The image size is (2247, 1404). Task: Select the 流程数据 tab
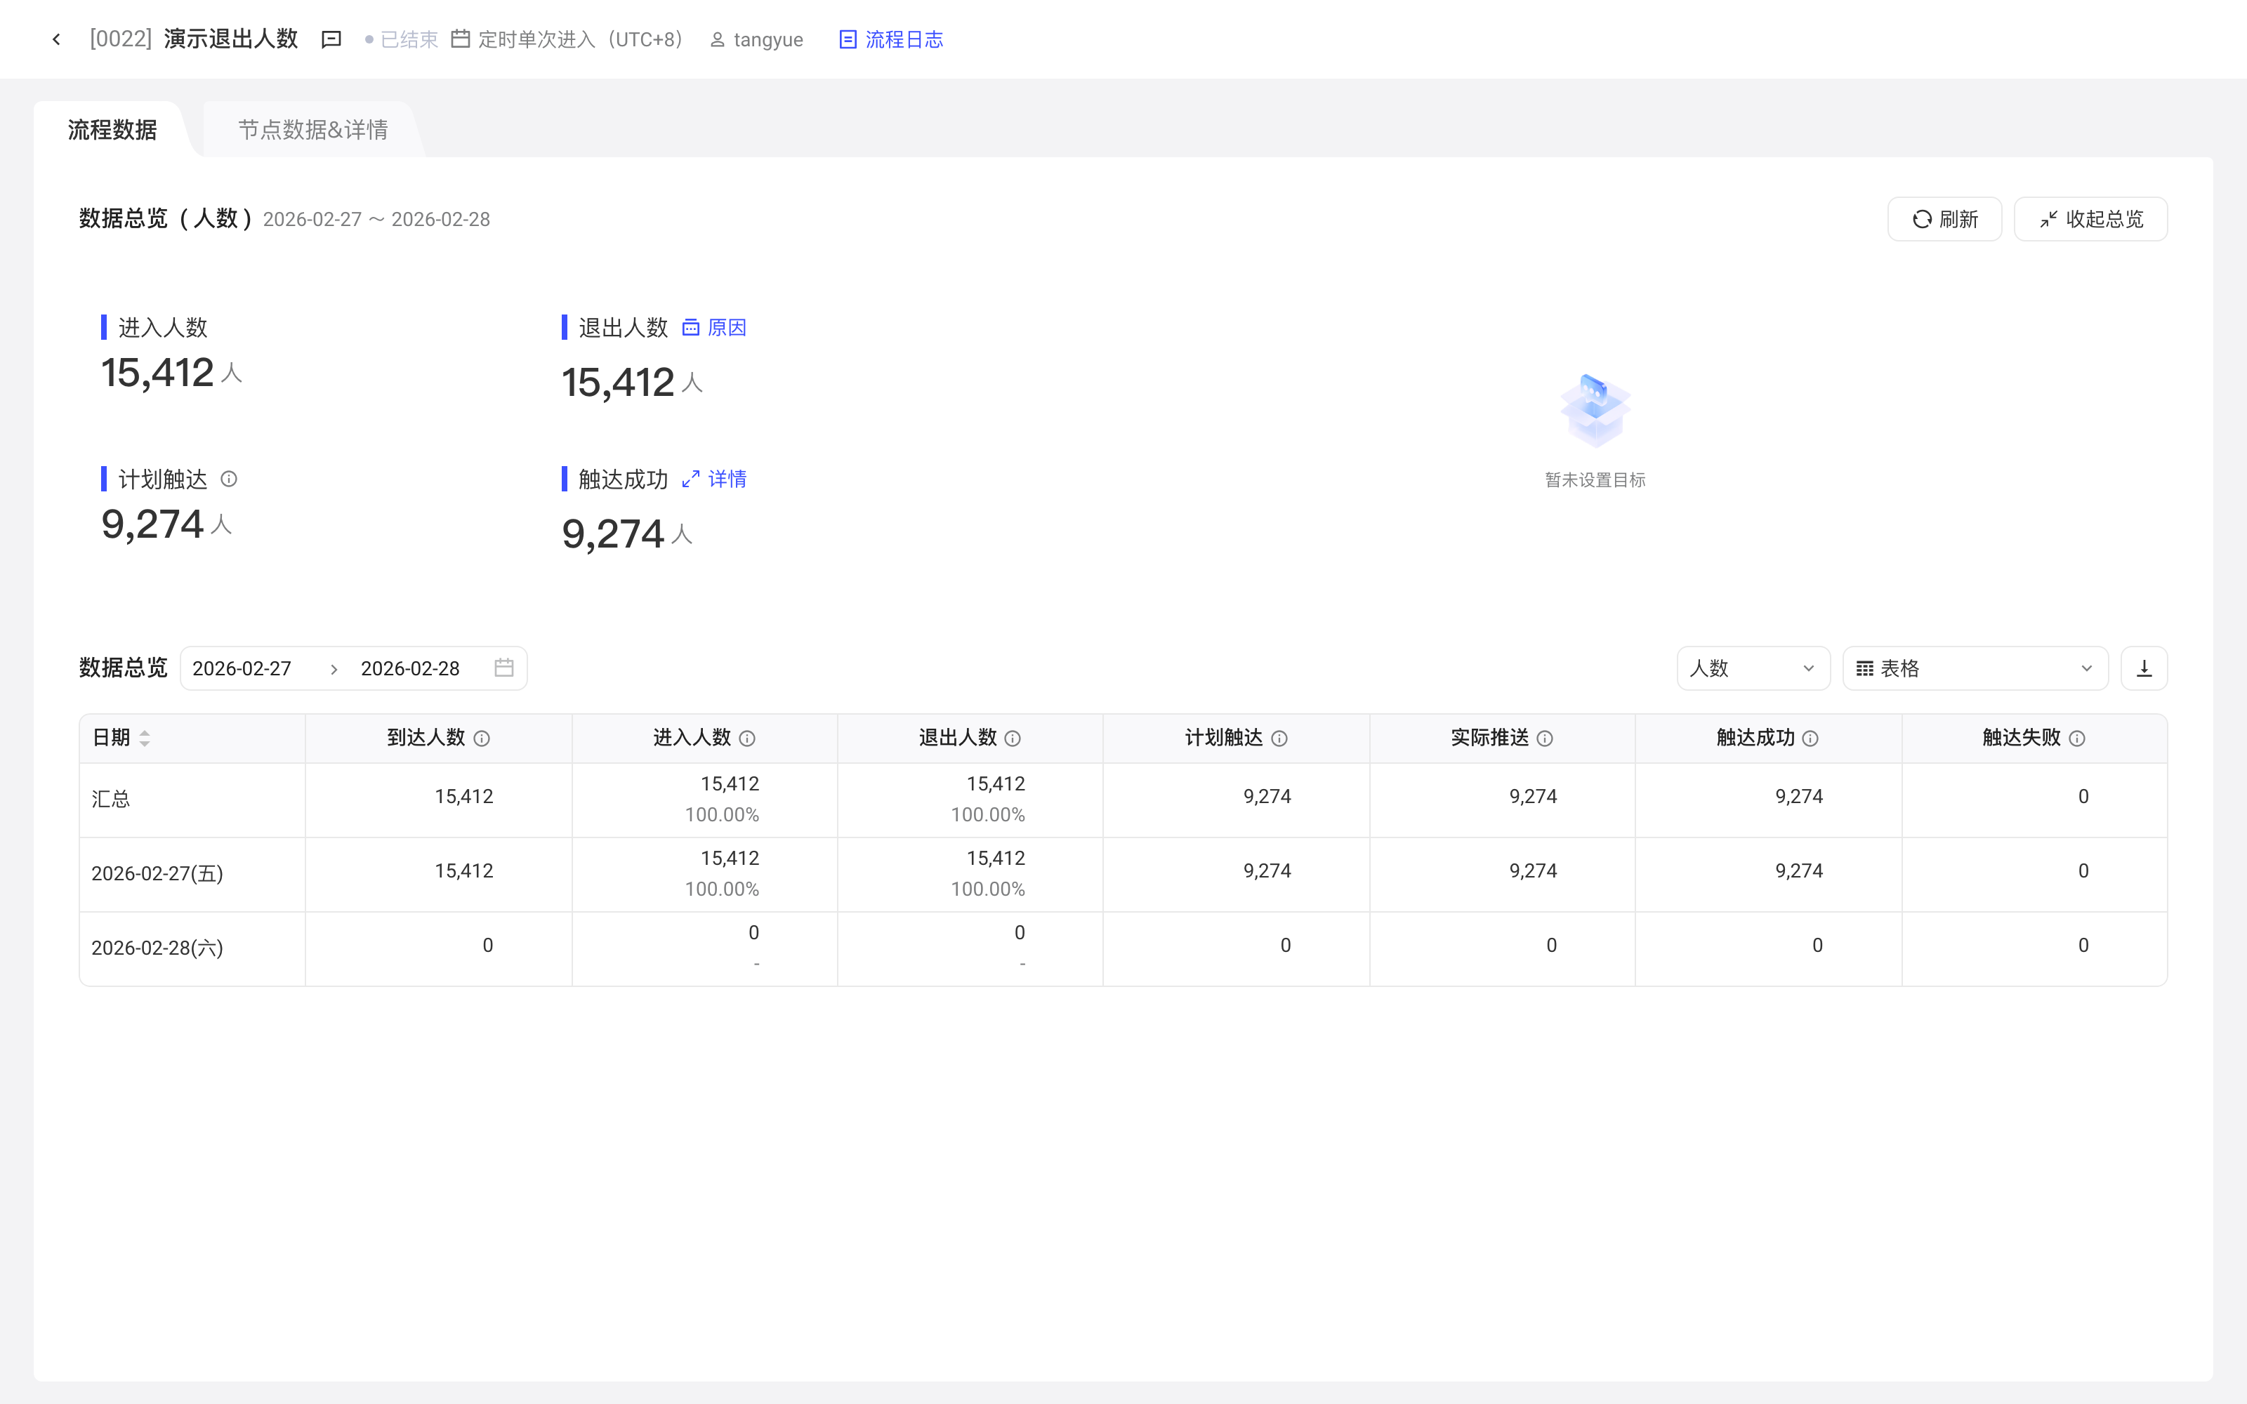click(112, 129)
